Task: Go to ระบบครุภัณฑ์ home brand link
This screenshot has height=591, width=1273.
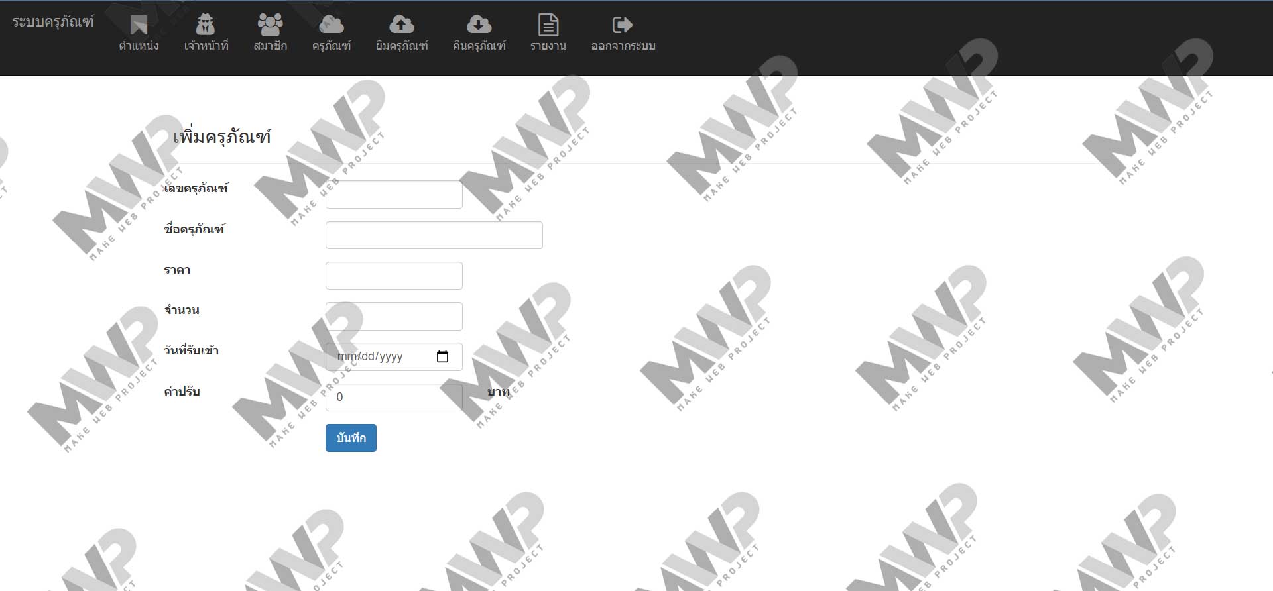Action: 53,21
